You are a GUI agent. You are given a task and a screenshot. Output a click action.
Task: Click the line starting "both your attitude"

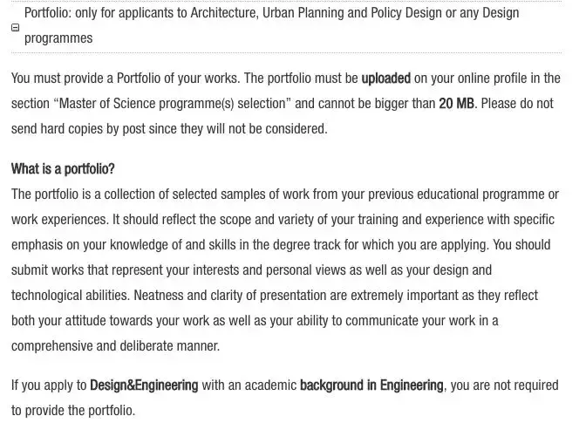coord(255,321)
